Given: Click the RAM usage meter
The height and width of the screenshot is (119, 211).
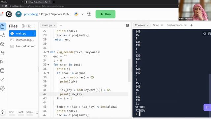Looking at the screenshot, I should click(x=21, y=113).
